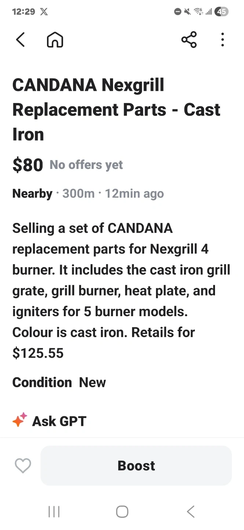Tap the battery indicator showing 45
The height and width of the screenshot is (530, 244).
[221, 12]
